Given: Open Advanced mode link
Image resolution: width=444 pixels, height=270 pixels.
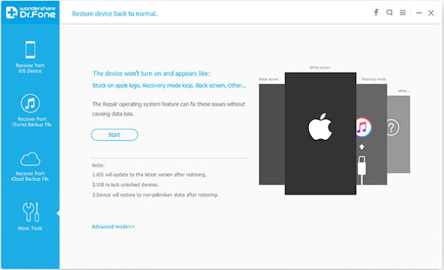Looking at the screenshot, I should pyautogui.click(x=113, y=226).
